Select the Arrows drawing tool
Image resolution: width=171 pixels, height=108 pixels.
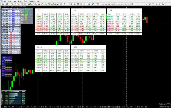pyautogui.click(x=163, y=4)
